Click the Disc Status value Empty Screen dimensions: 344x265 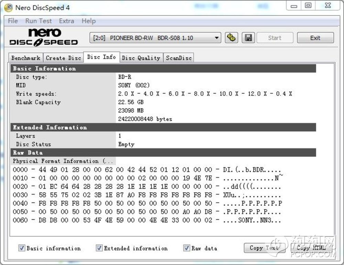126,144
